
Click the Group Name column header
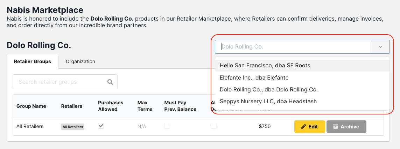coord(31,106)
